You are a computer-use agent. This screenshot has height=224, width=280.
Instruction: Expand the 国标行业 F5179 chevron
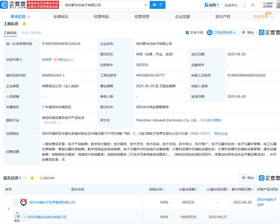tap(59, 123)
